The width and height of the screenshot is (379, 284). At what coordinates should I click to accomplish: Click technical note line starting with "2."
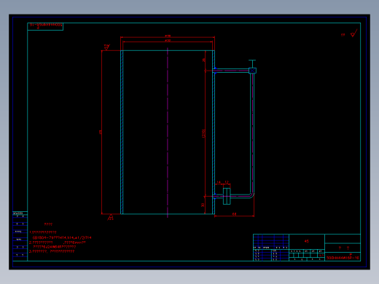[58, 242]
